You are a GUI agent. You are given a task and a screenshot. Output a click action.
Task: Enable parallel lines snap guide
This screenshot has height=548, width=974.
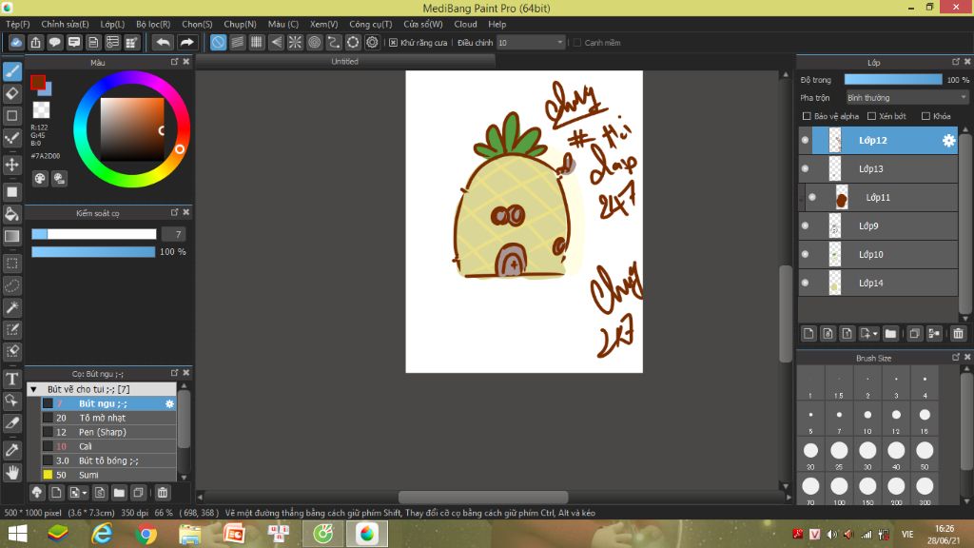(x=237, y=42)
